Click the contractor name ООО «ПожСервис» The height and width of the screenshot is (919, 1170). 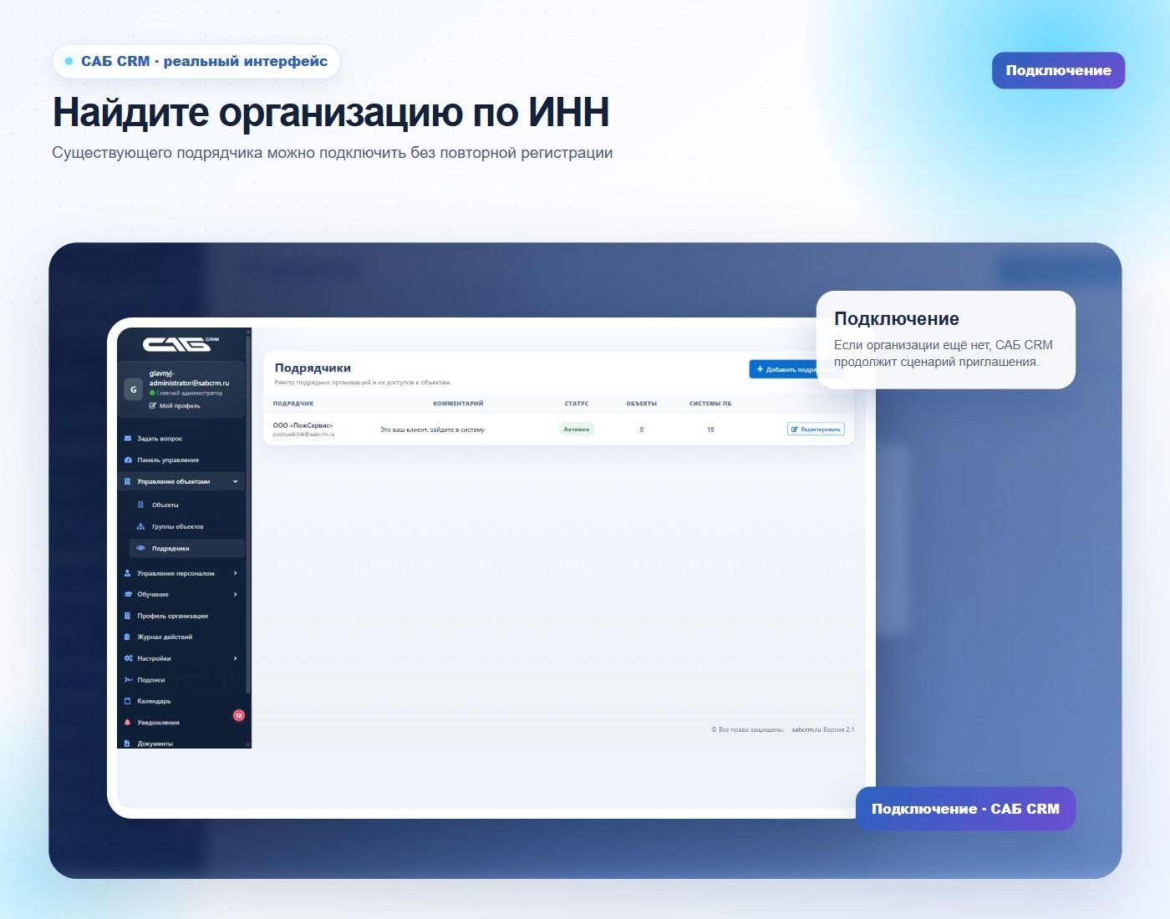click(x=303, y=425)
